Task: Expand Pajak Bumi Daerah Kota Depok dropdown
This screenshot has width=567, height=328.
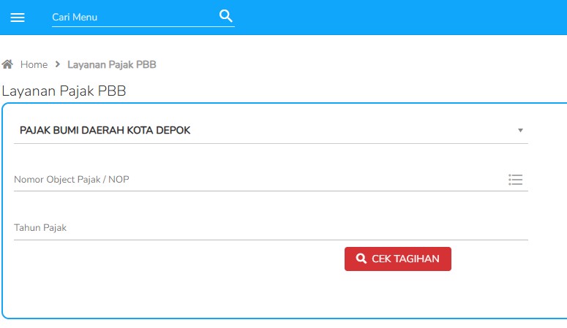Action: click(x=271, y=131)
